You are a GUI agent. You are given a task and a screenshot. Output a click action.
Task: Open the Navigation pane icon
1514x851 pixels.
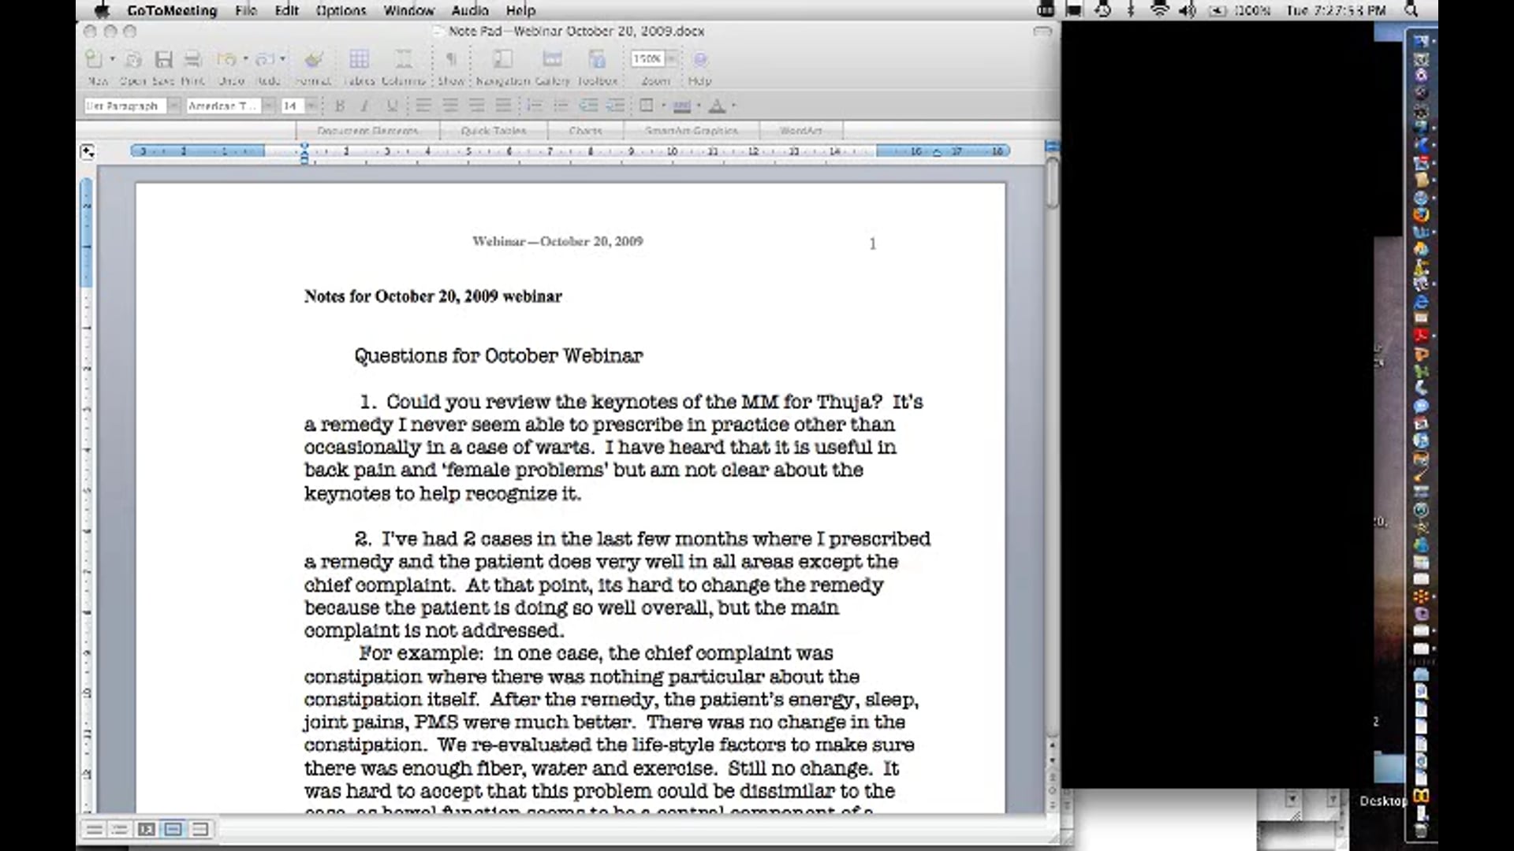pos(502,60)
